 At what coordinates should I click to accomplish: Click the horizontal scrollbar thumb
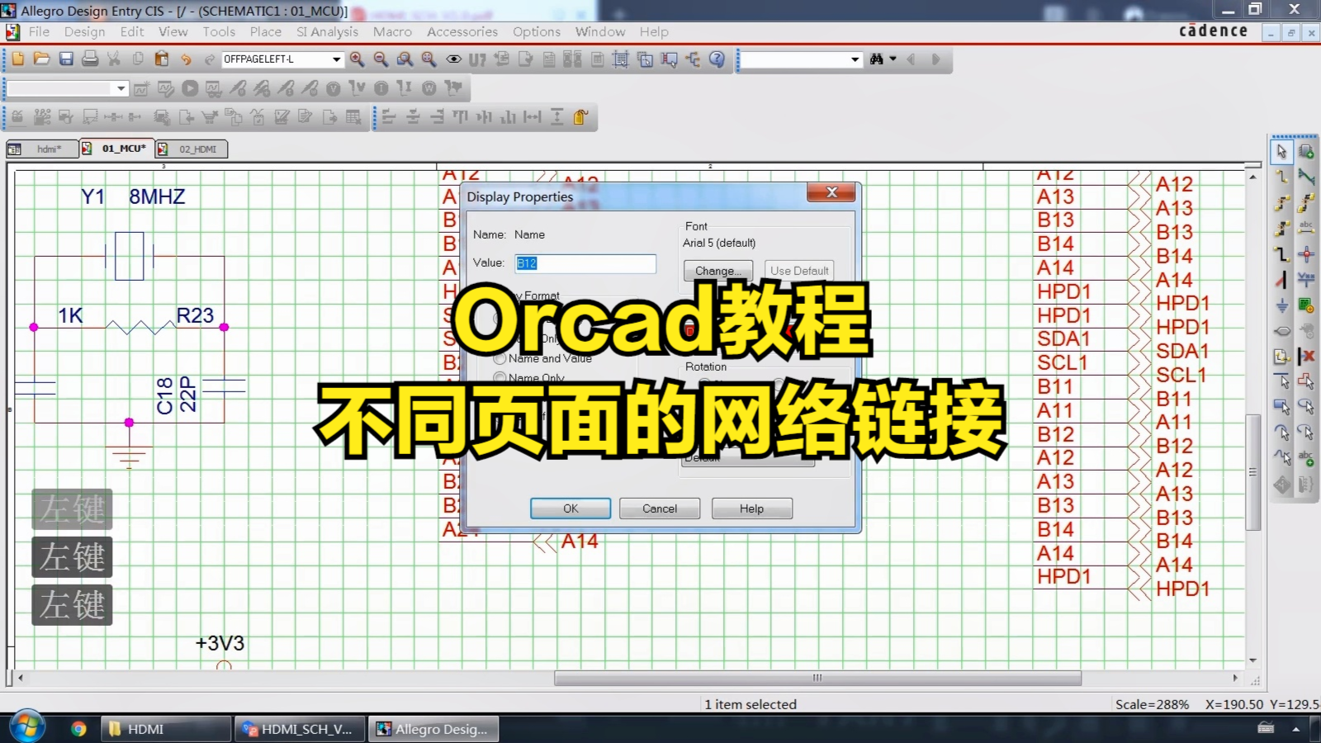(817, 679)
